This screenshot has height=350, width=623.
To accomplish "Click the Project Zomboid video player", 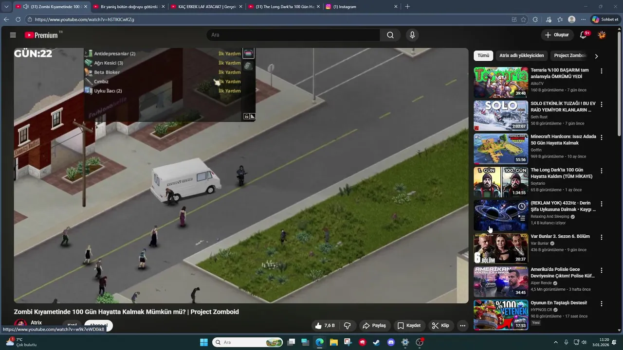I will (241, 175).
